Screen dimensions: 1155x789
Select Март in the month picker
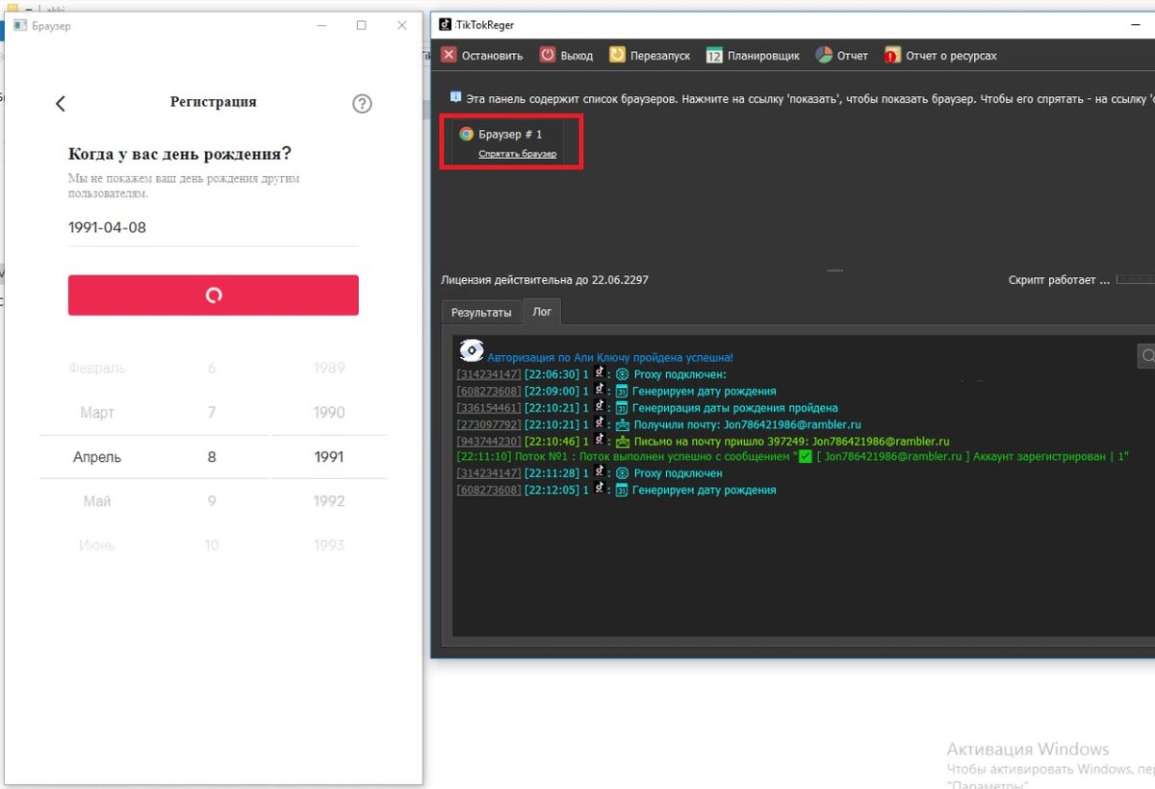97,413
